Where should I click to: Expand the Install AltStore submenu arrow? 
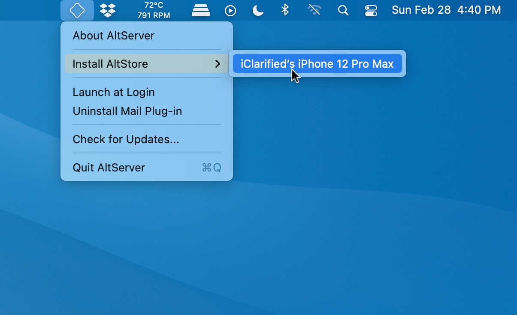tap(218, 64)
